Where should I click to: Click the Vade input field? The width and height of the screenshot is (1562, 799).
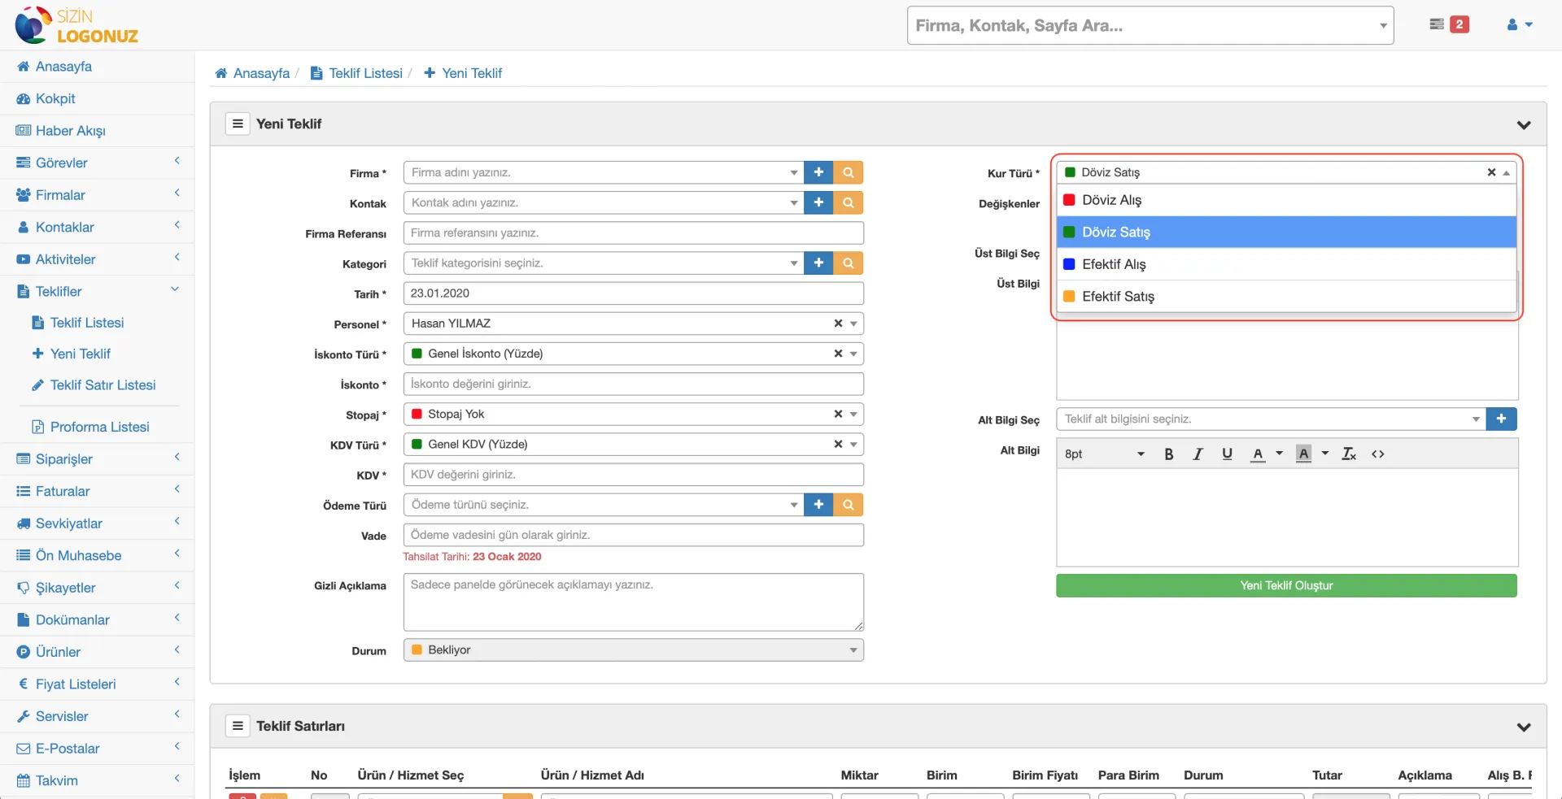[633, 535]
